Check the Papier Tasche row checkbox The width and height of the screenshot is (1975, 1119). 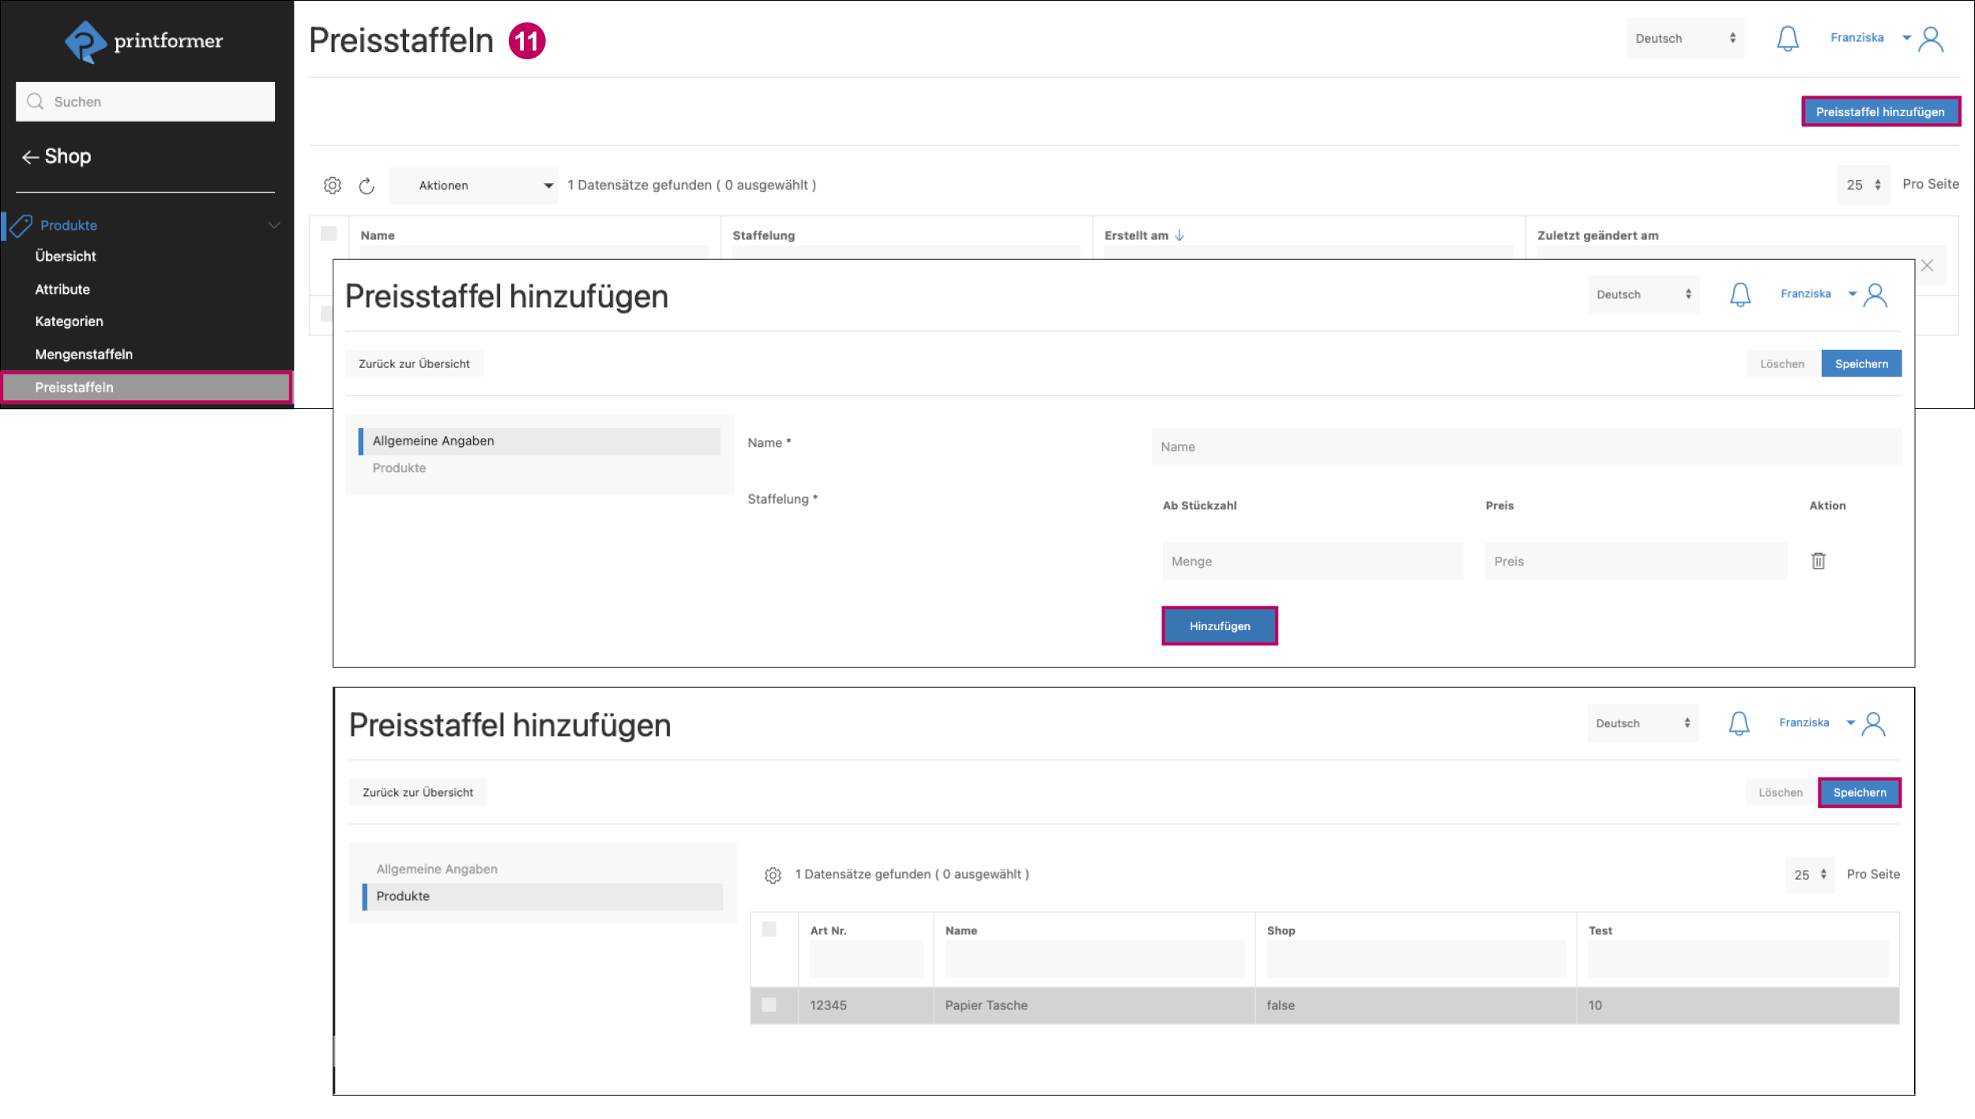(769, 1004)
